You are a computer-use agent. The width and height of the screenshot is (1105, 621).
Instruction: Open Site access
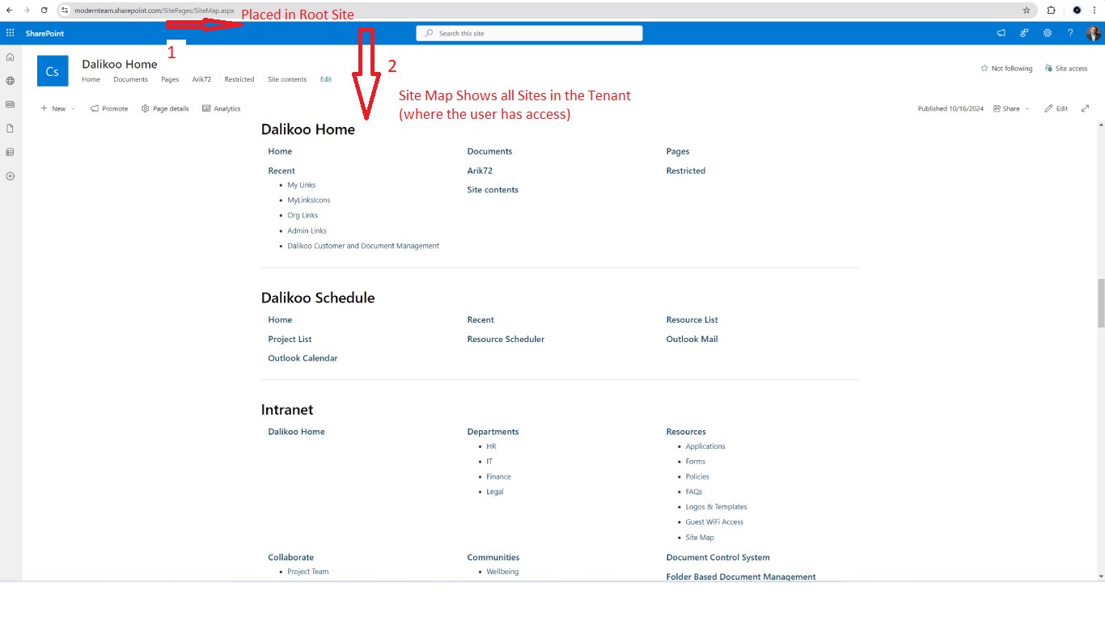(1066, 69)
